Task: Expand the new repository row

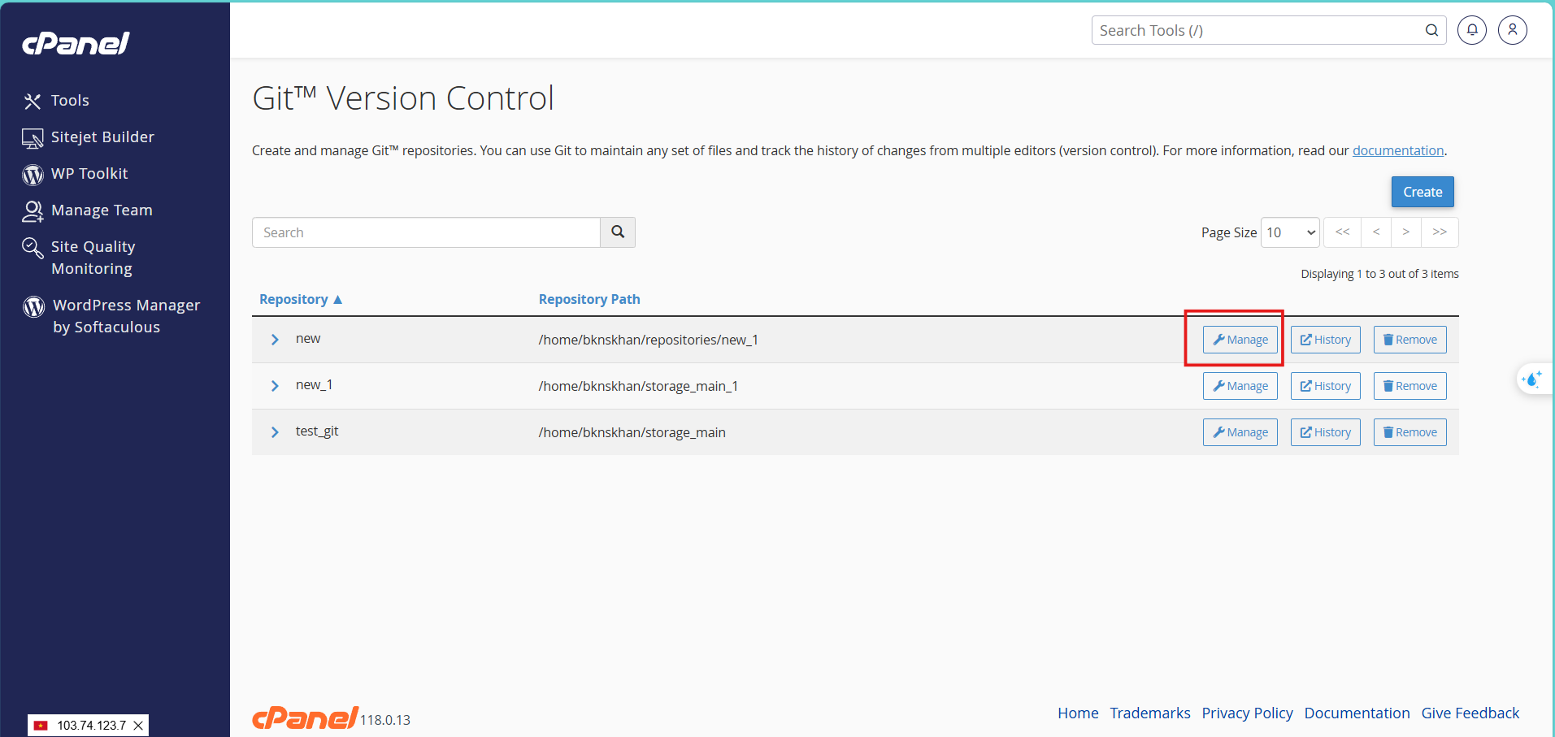Action: pyautogui.click(x=275, y=340)
